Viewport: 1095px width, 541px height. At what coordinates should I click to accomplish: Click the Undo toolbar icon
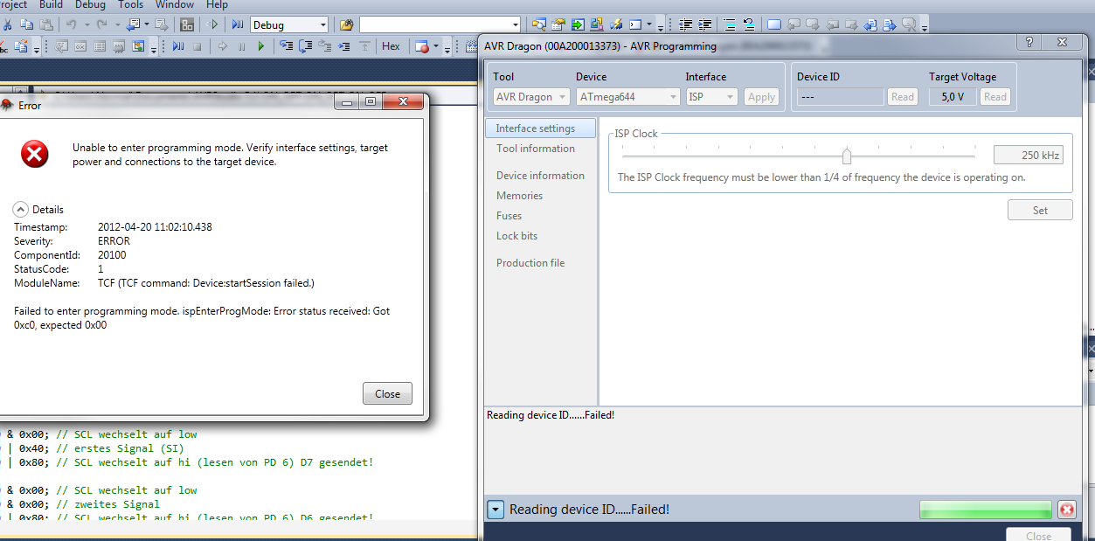tap(71, 24)
